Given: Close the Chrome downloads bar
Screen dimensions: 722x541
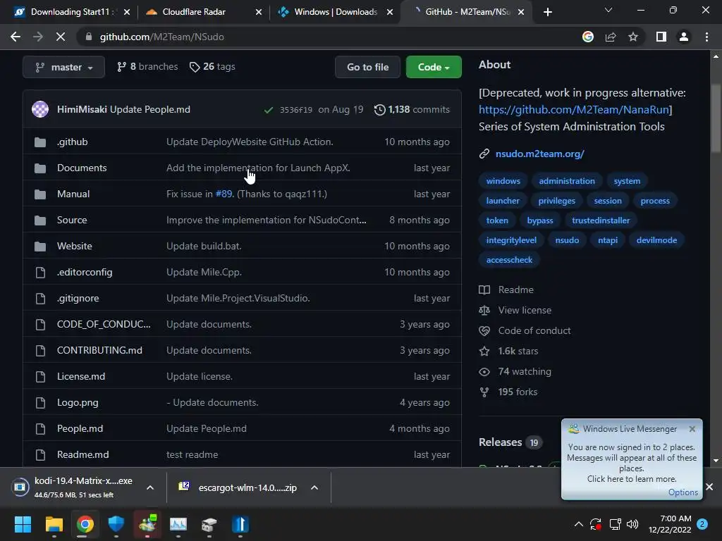Looking at the screenshot, I should tap(709, 487).
